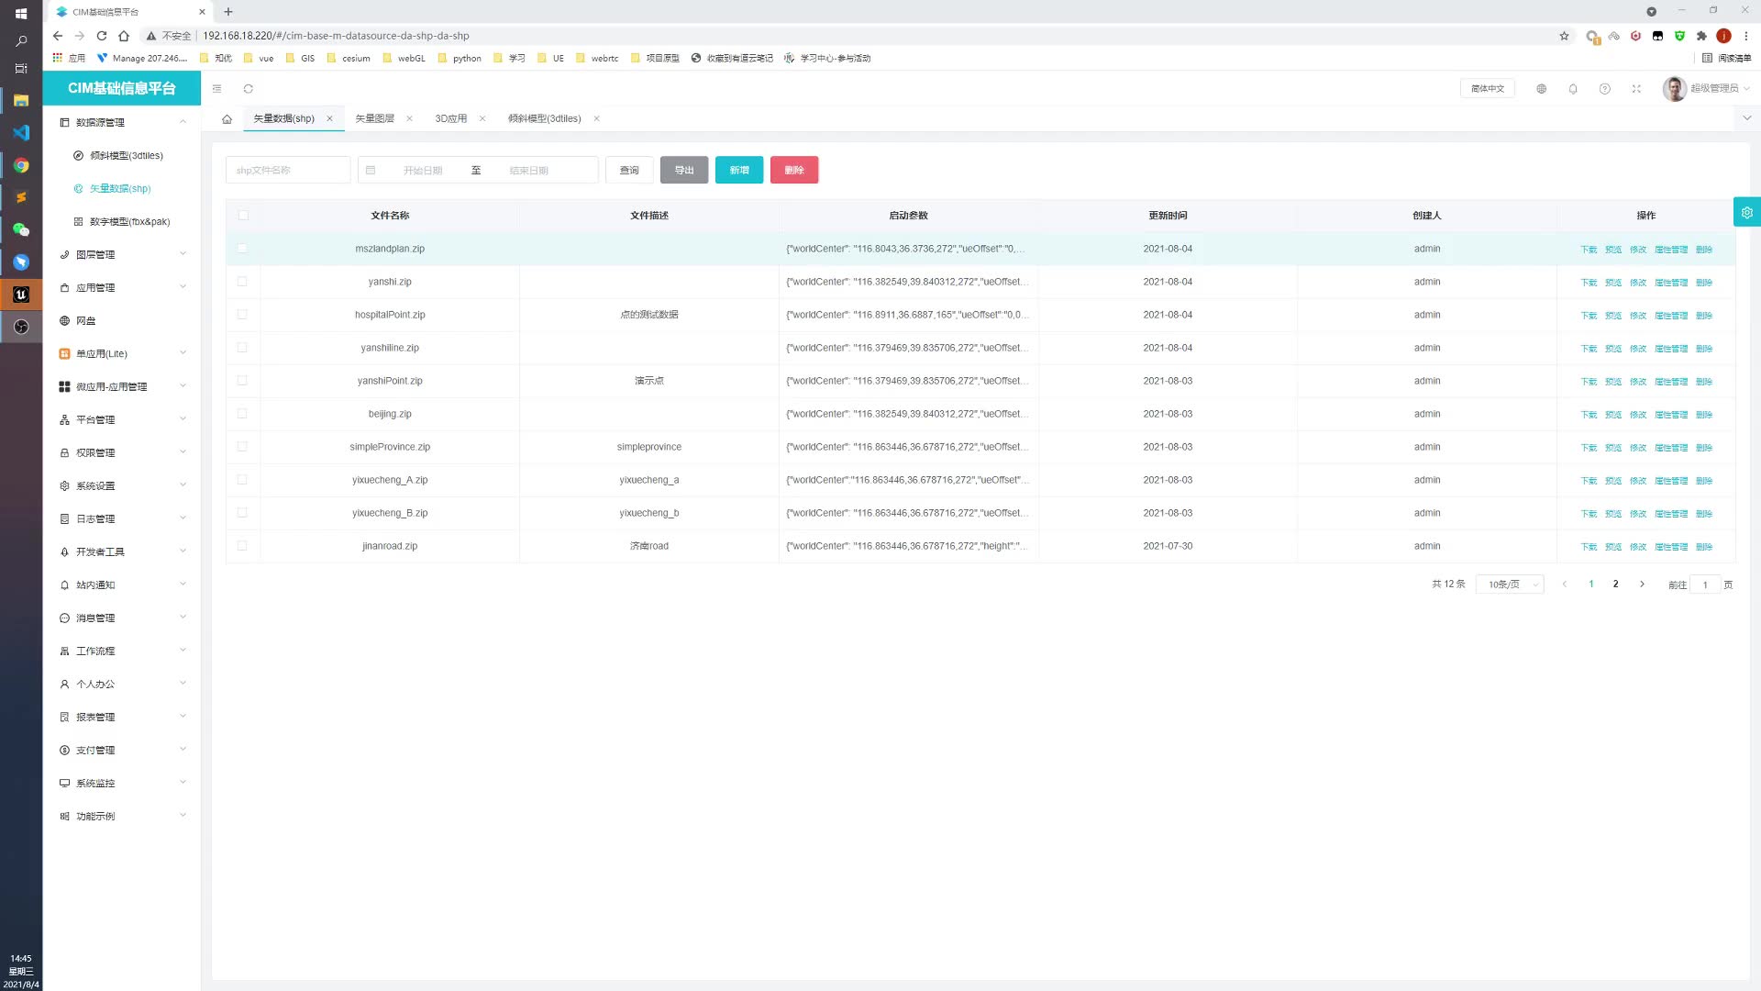This screenshot has width=1761, height=991.
Task: Open Unreal Engine from taskbar
Action: [21, 295]
